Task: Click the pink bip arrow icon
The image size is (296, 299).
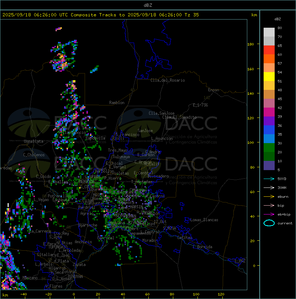Action: click(269, 205)
